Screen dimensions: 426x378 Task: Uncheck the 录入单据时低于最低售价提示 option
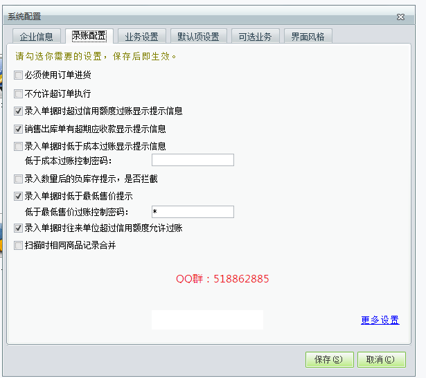click(19, 197)
